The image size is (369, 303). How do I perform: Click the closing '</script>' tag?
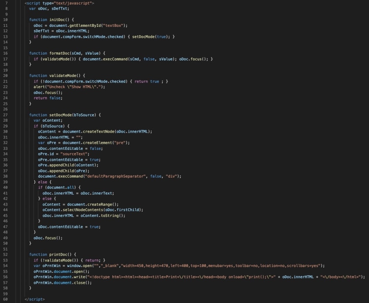point(34,300)
